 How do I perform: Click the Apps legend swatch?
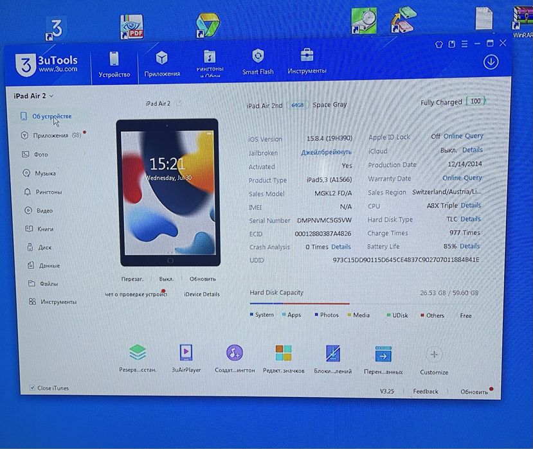[x=284, y=315]
